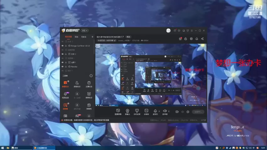267x150 pixels.
Task: Add a camera source (摄像头)
Action: click(x=127, y=112)
